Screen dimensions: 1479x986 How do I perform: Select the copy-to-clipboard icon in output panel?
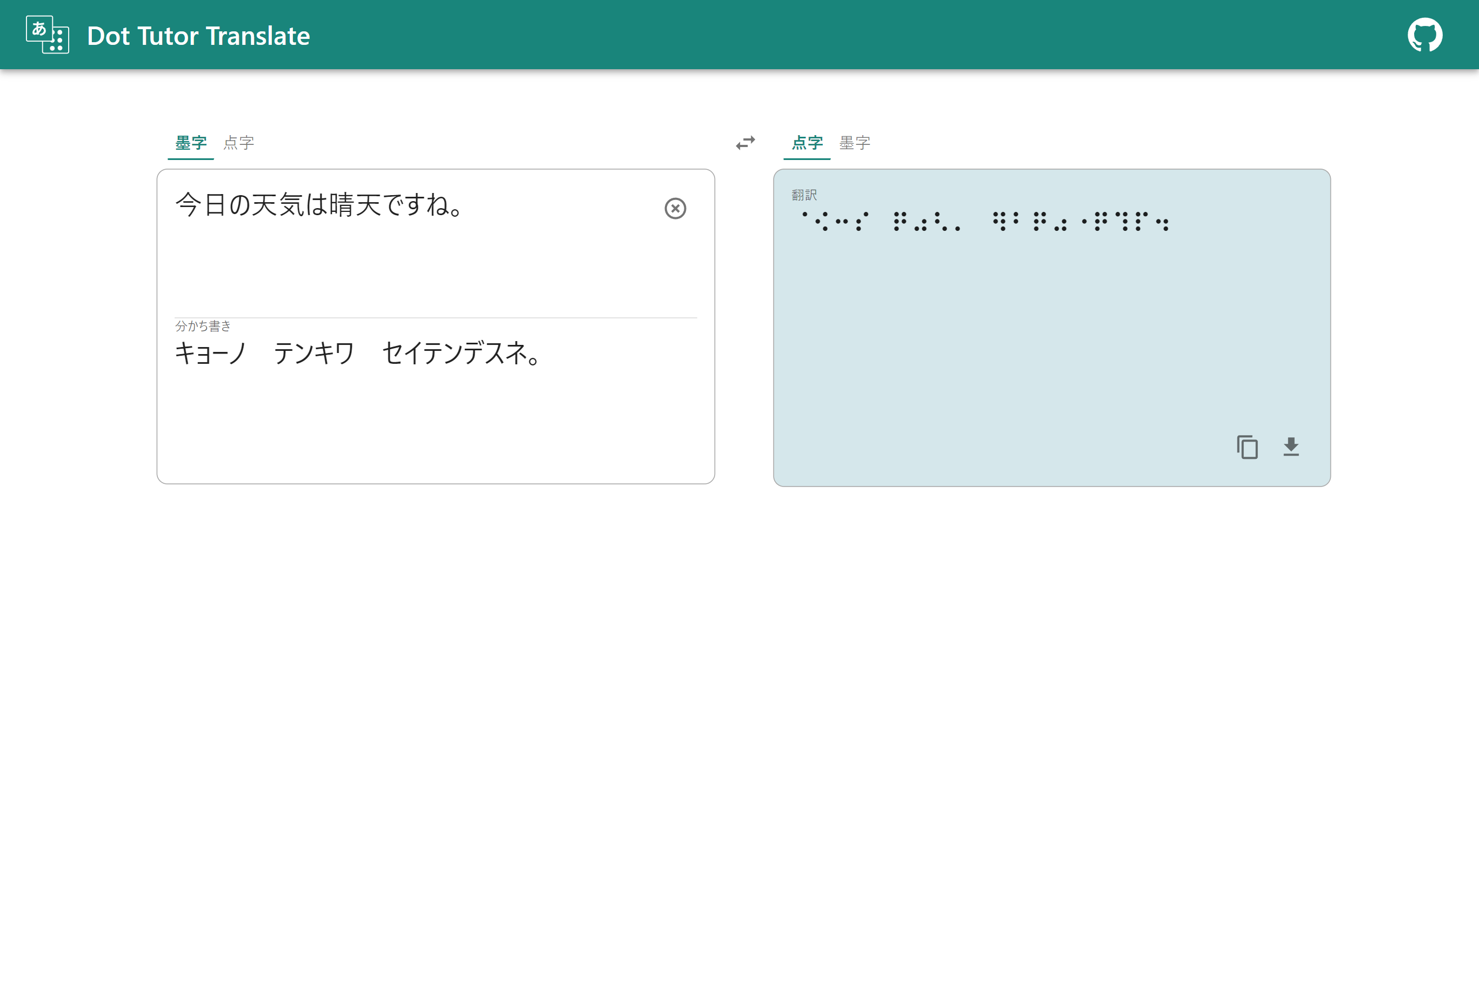[x=1247, y=447]
